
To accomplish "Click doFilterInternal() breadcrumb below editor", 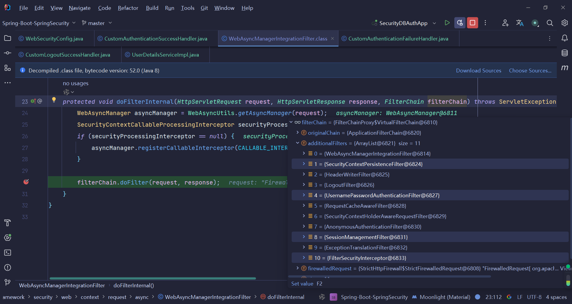I will coord(133,285).
